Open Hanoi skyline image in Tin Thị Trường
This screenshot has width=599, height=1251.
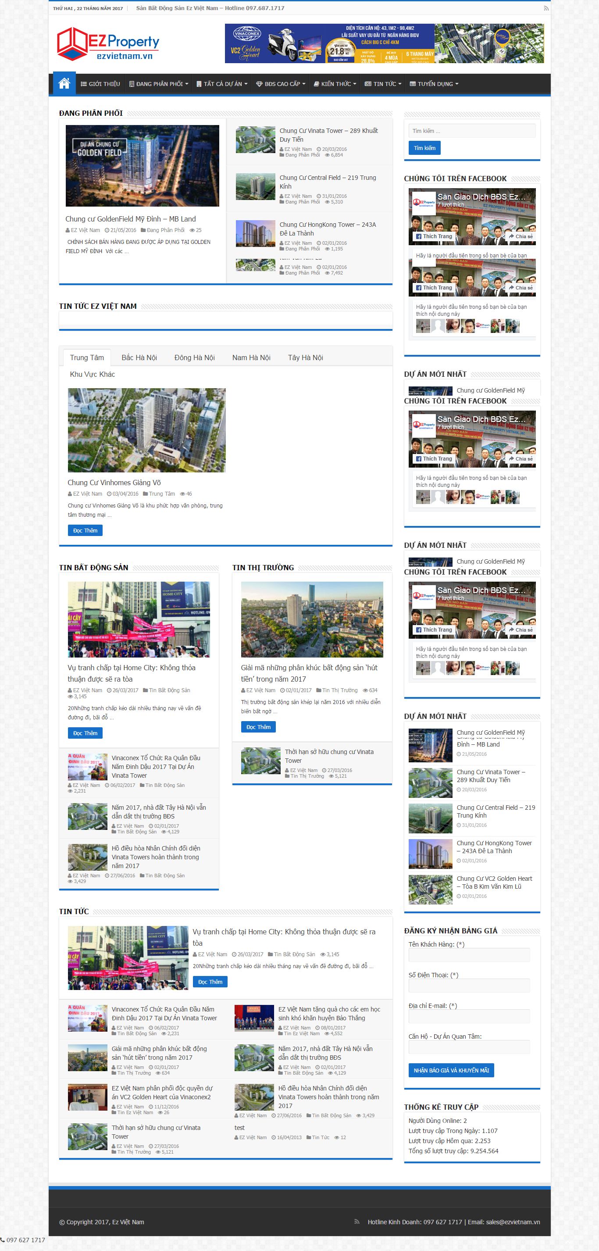tap(312, 619)
